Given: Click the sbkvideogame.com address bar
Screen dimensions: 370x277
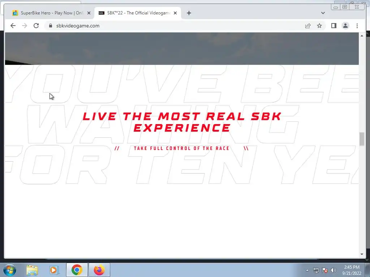Looking at the screenshot, I should tap(175, 26).
